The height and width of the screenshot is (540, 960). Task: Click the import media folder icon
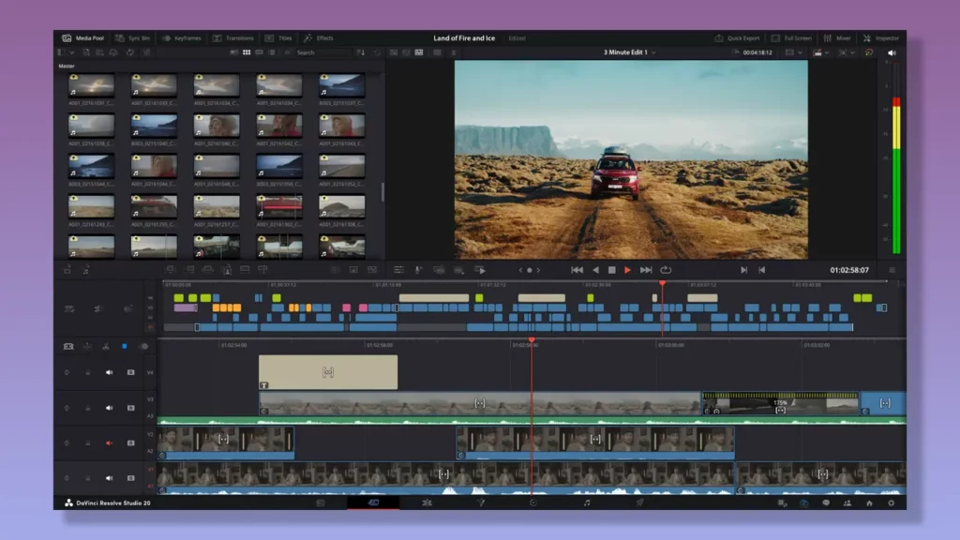99,52
